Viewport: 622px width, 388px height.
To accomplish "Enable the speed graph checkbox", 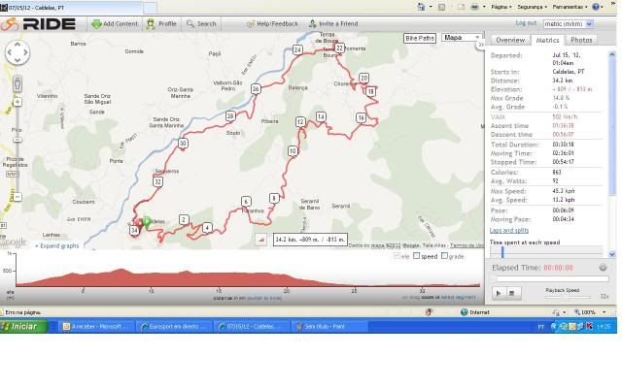I will click(x=417, y=256).
